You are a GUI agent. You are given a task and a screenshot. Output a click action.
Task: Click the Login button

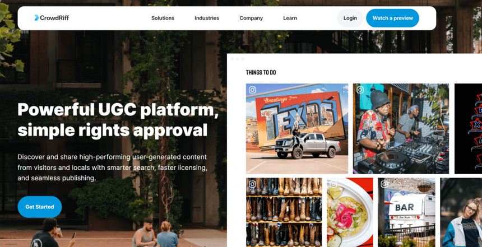click(x=350, y=18)
